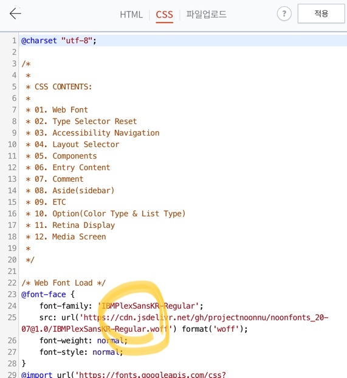The width and height of the screenshot is (347, 378).
Task: Click the "05. Components" comment line
Action: (x=61, y=156)
